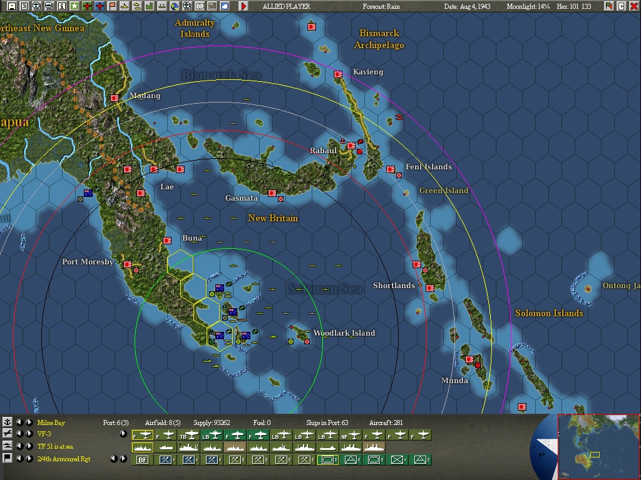Click the VF-3 air group name
Image resolution: width=641 pixels, height=480 pixels.
[x=44, y=434]
